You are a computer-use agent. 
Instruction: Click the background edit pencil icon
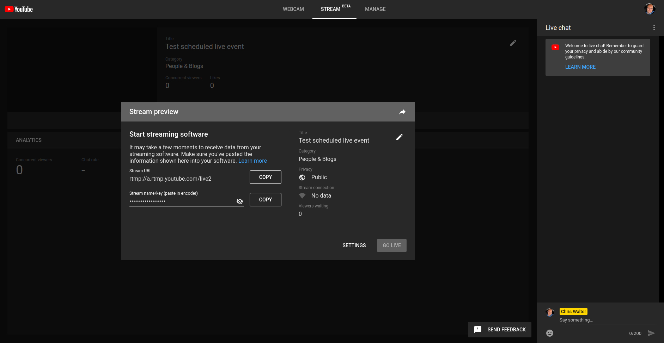click(x=513, y=43)
